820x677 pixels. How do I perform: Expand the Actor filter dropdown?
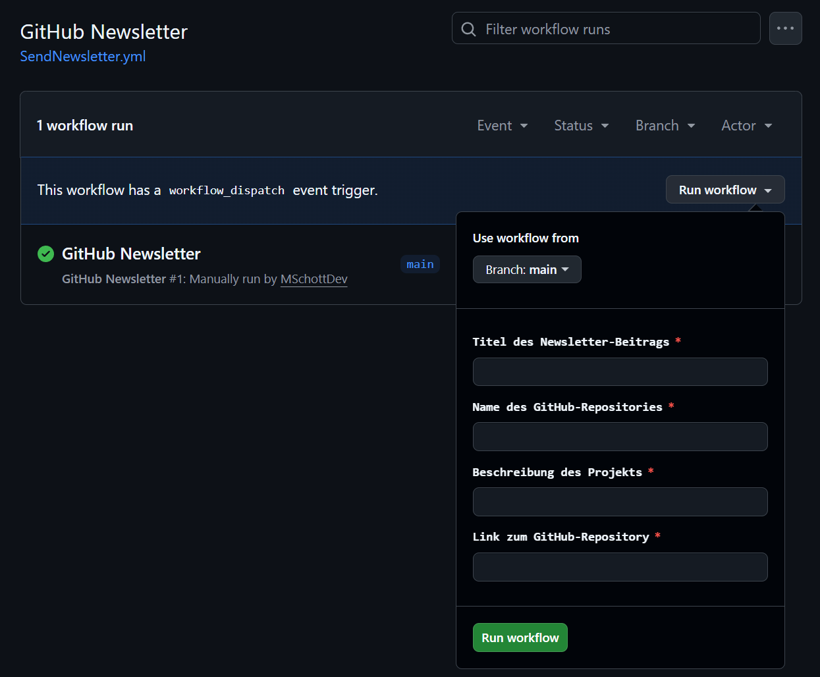(x=746, y=125)
